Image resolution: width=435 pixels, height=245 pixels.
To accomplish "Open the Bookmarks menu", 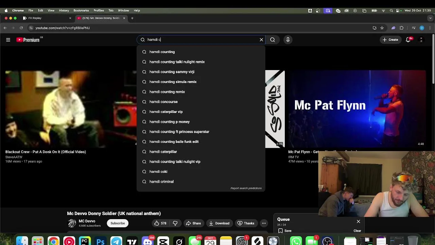I will [x=81, y=11].
